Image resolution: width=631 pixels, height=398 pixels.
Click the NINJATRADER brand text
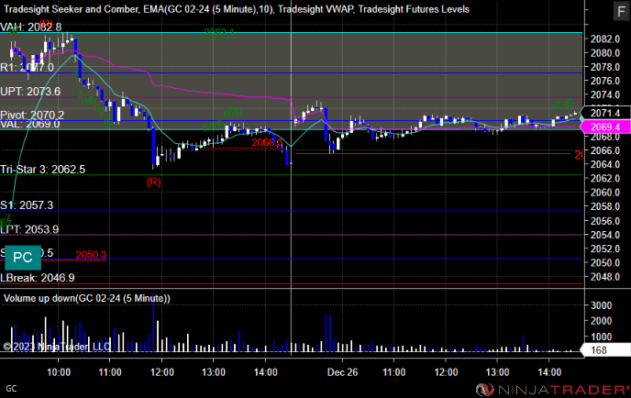pyautogui.click(x=563, y=390)
